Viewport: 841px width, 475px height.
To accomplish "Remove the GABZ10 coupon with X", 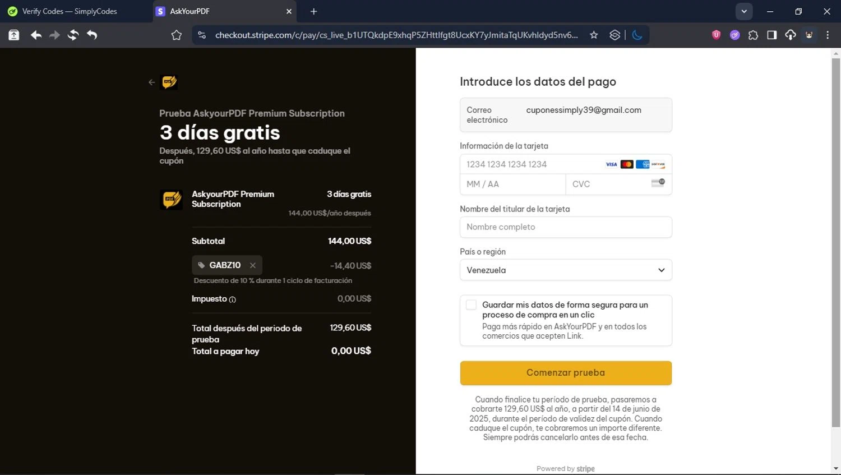I will pos(253,265).
